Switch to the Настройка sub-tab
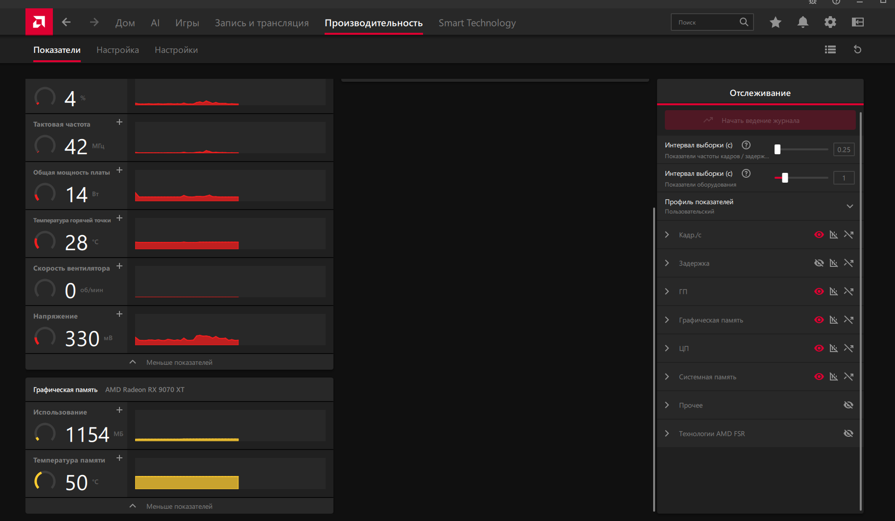The height and width of the screenshot is (521, 895). pyautogui.click(x=118, y=50)
